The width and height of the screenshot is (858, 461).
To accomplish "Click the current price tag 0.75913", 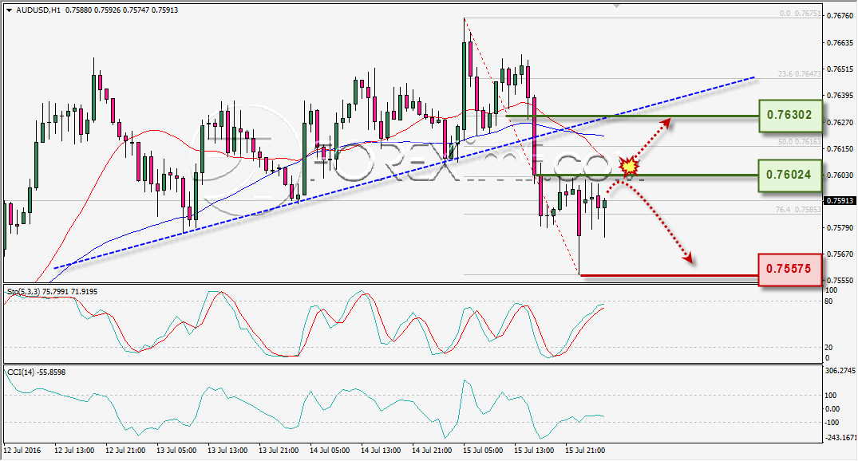I will tap(840, 201).
